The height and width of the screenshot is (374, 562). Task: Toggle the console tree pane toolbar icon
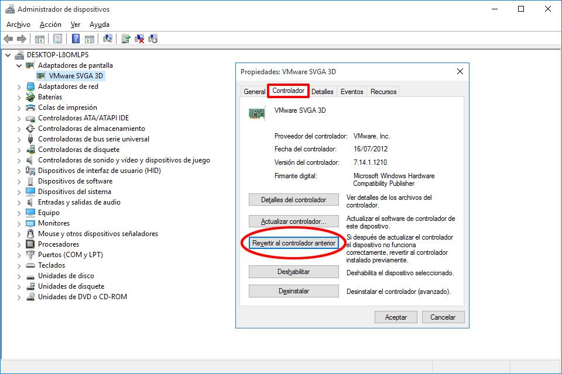(x=40, y=39)
